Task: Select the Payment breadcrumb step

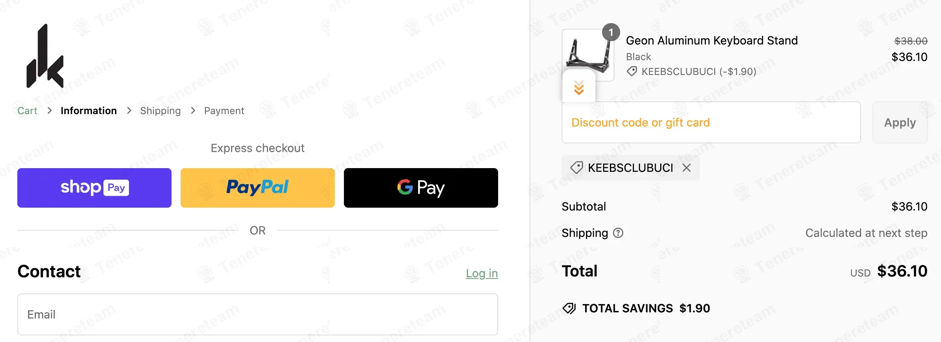Action: tap(224, 111)
